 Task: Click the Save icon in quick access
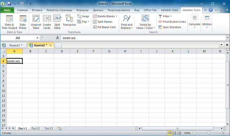coord(9,4)
